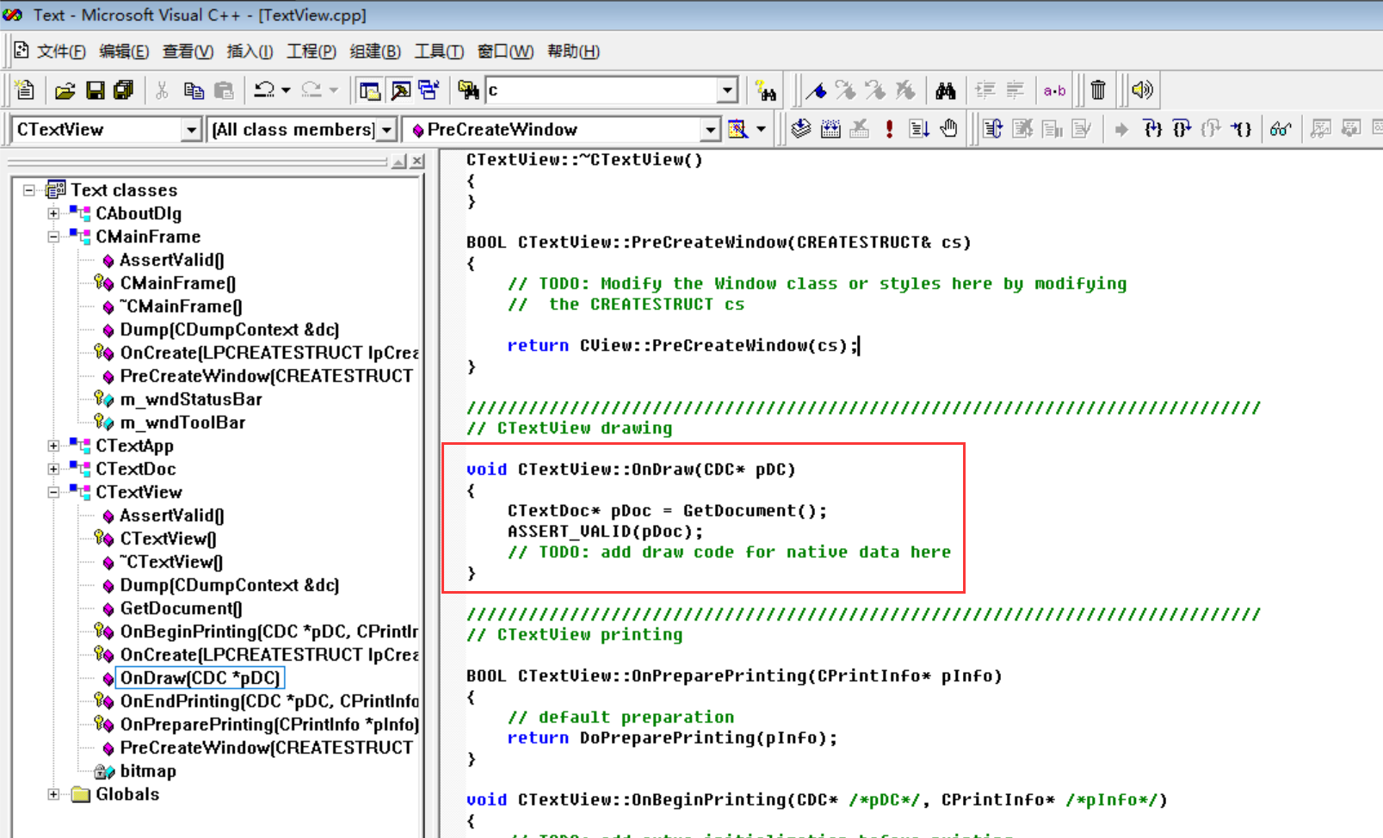Click the Compile icon in the Build toolbar
The height and width of the screenshot is (838, 1383).
click(x=801, y=129)
